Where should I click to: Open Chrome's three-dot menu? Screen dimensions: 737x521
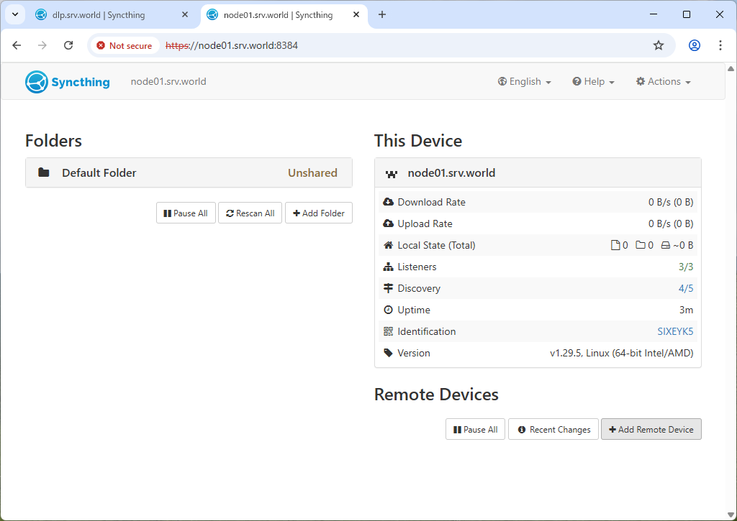click(x=720, y=45)
